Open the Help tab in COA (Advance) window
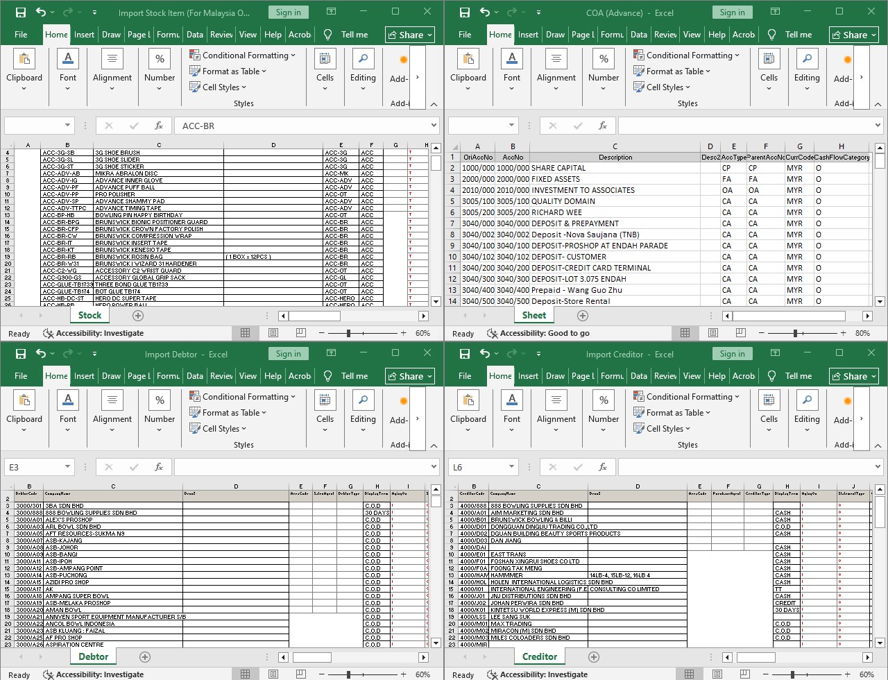The width and height of the screenshot is (888, 680). 717,35
